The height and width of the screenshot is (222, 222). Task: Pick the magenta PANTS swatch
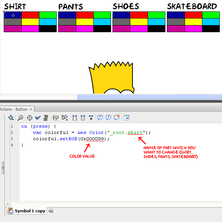[85, 28]
